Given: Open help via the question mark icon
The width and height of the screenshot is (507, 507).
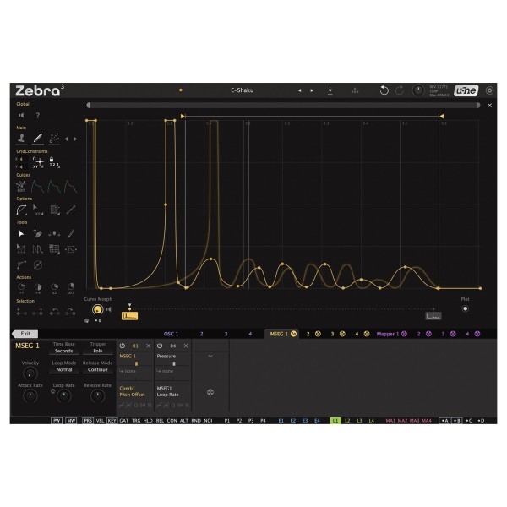Looking at the screenshot, I should (x=38, y=116).
